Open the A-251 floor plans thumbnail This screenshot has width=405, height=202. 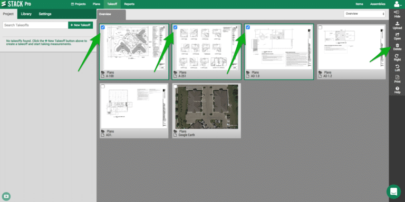point(206,47)
